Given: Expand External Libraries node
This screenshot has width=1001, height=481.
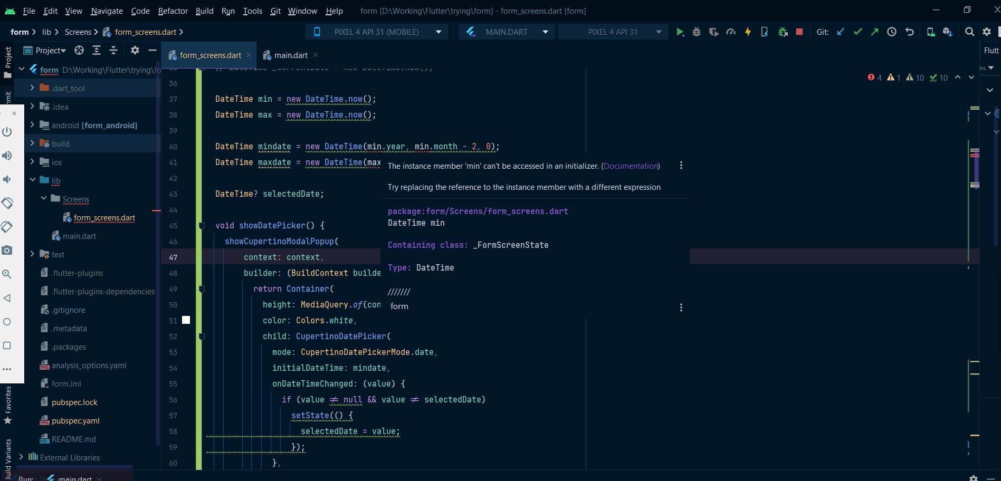Looking at the screenshot, I should 21,457.
